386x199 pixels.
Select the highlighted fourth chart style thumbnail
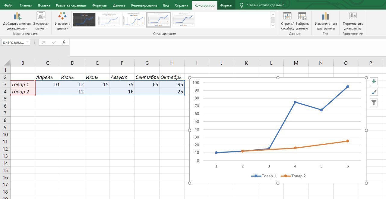pyautogui.click(x=159, y=20)
